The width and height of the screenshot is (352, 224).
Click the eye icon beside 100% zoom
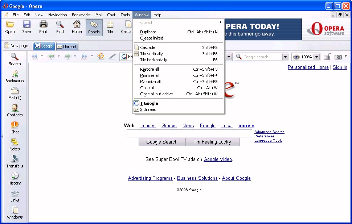[296, 57]
